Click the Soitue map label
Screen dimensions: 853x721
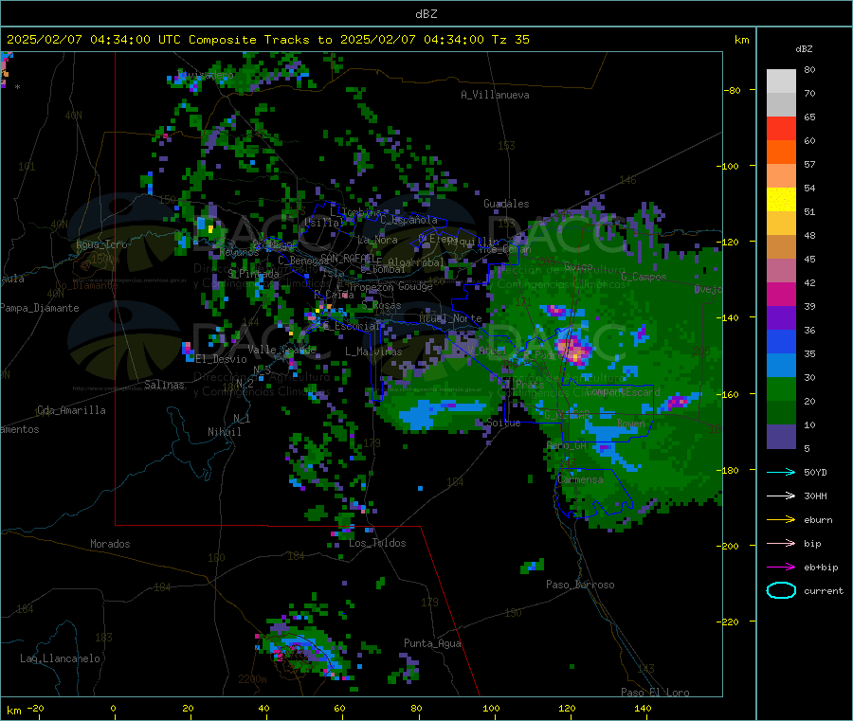tap(503, 422)
